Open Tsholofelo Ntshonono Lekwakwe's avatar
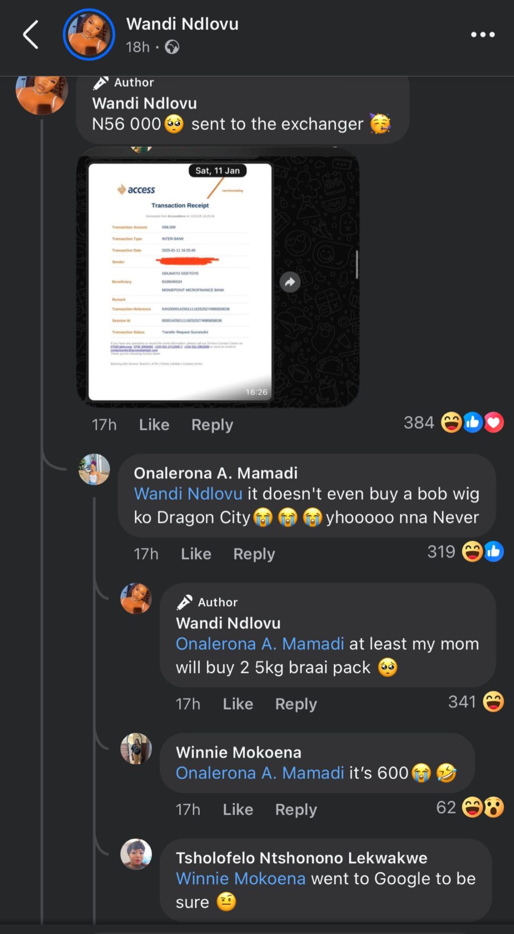Image resolution: width=514 pixels, height=934 pixels. 136,854
